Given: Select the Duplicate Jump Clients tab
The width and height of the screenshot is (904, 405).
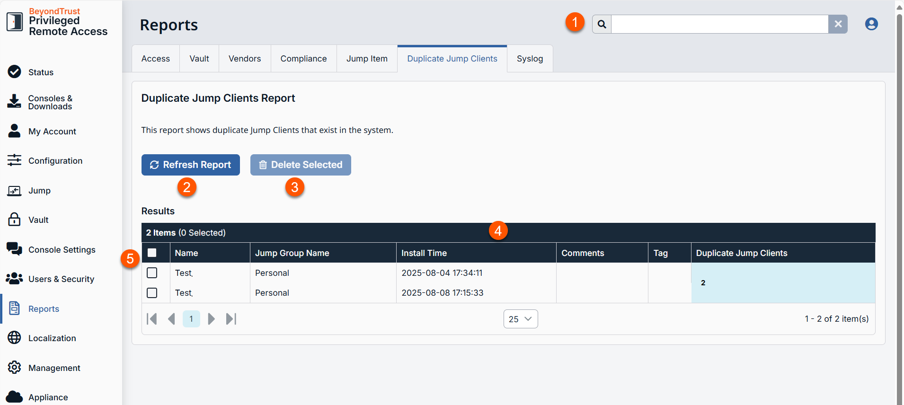Looking at the screenshot, I should (452, 59).
